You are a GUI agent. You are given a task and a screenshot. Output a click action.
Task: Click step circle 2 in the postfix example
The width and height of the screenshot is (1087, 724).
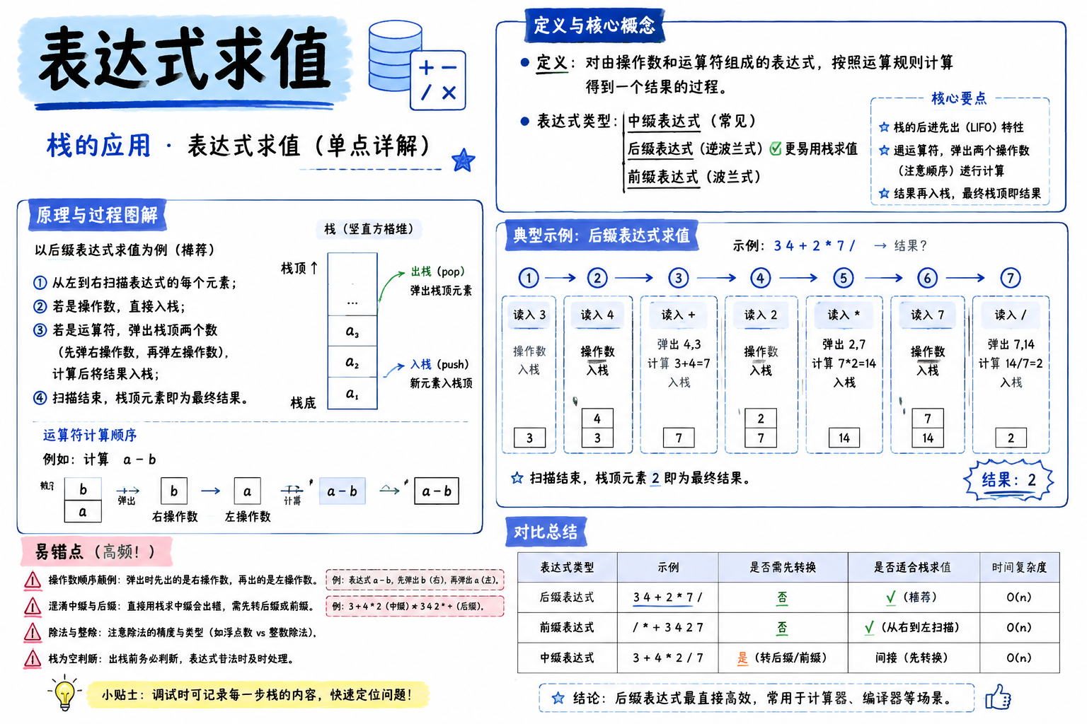pyautogui.click(x=597, y=278)
